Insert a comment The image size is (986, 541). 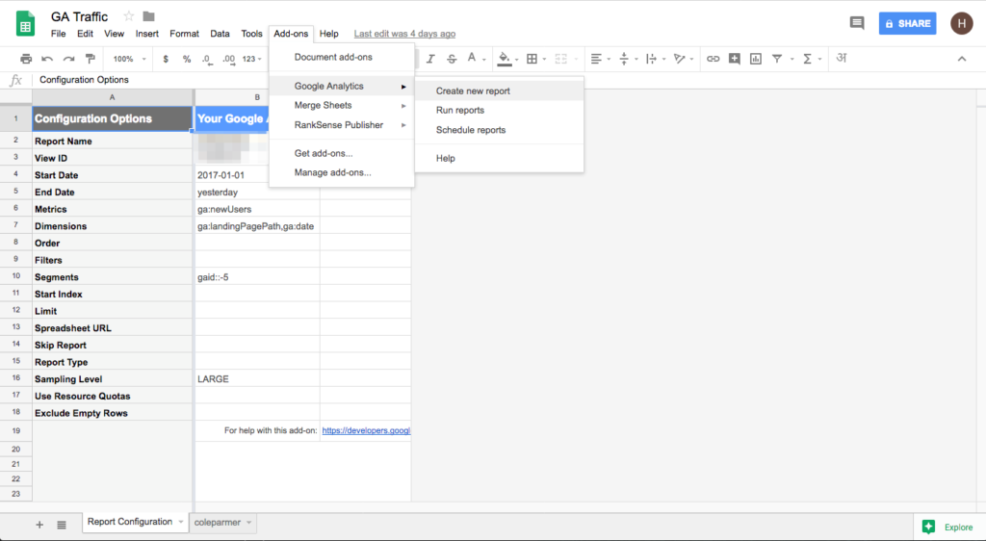(734, 59)
